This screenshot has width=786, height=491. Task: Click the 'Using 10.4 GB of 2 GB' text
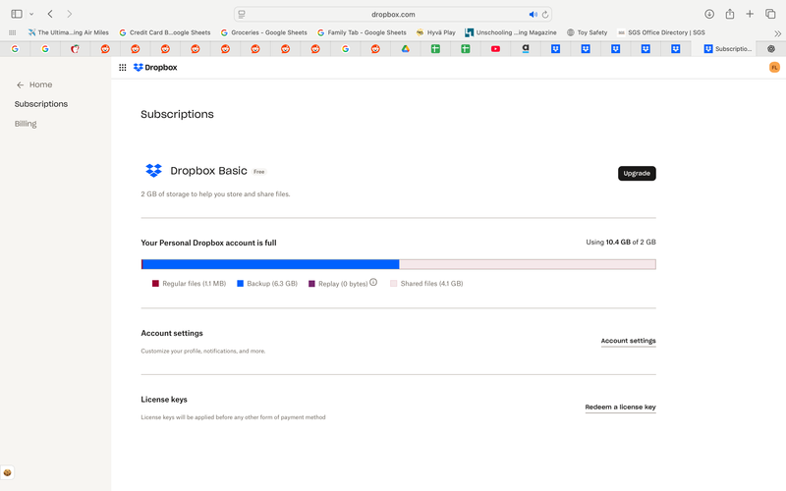(x=621, y=242)
